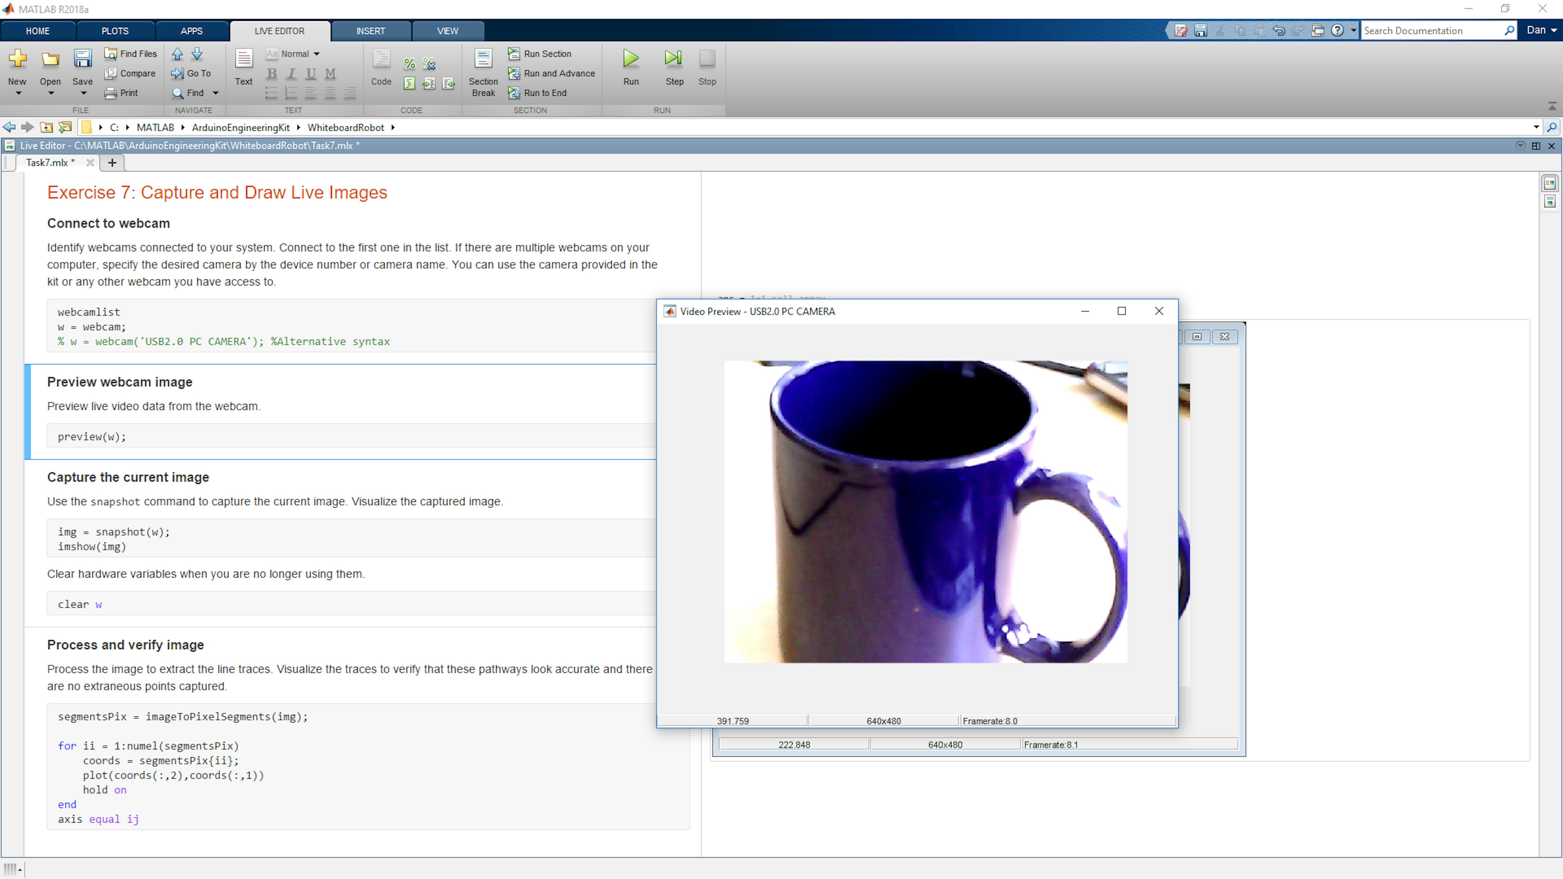Click Run and Advance
Viewport: 1563px width, 879px height.
point(551,73)
